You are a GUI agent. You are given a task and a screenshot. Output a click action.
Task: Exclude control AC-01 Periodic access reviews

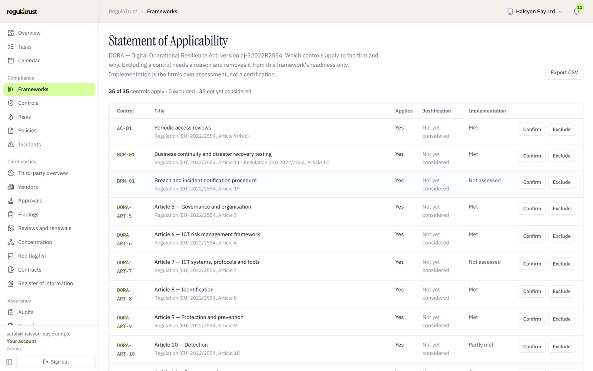click(561, 129)
